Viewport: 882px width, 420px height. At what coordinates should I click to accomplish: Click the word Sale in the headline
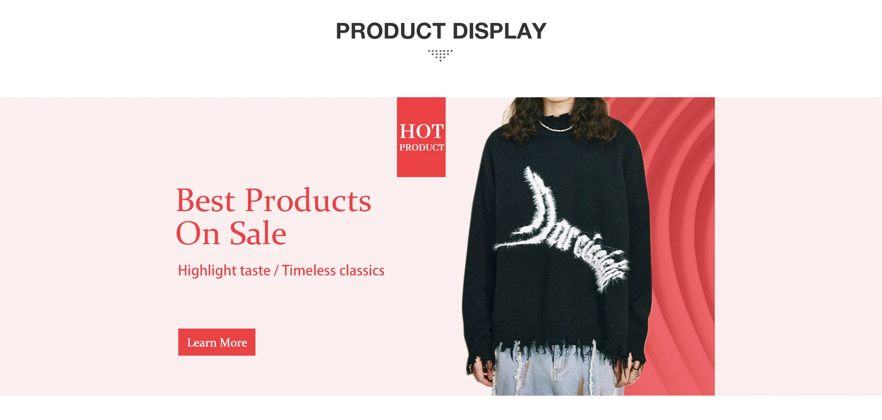click(258, 234)
